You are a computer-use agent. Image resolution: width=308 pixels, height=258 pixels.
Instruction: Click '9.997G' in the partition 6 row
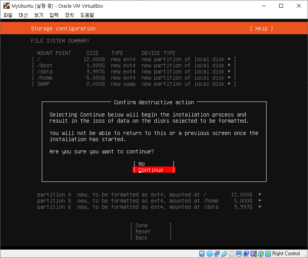pos(243,207)
